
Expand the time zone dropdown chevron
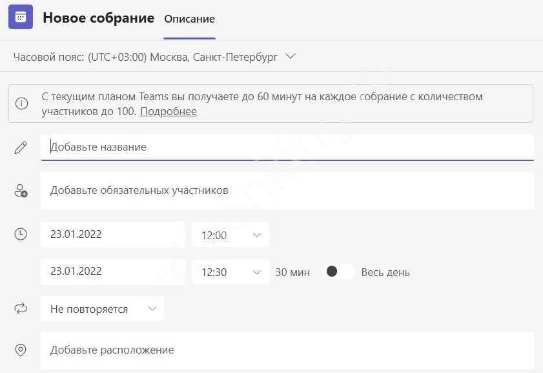[290, 57]
